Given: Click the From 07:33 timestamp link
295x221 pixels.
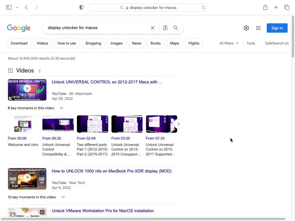Looking at the screenshot, I should pos(155,138).
